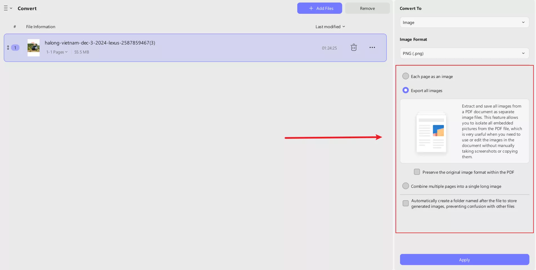Click the File Information column header

tap(41, 27)
